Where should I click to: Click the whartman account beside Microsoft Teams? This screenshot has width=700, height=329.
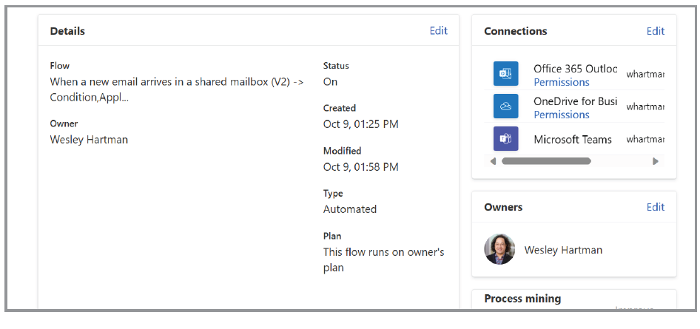coord(645,139)
